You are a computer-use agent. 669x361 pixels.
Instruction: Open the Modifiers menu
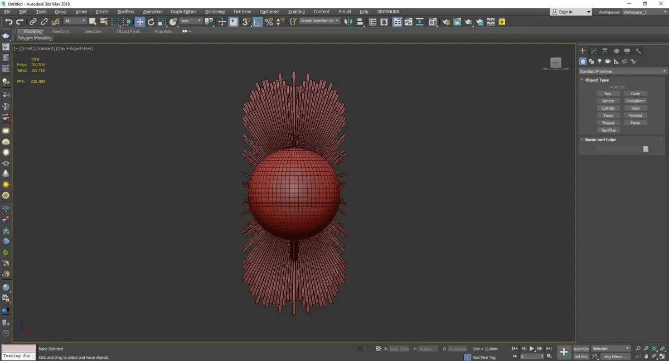(125, 12)
